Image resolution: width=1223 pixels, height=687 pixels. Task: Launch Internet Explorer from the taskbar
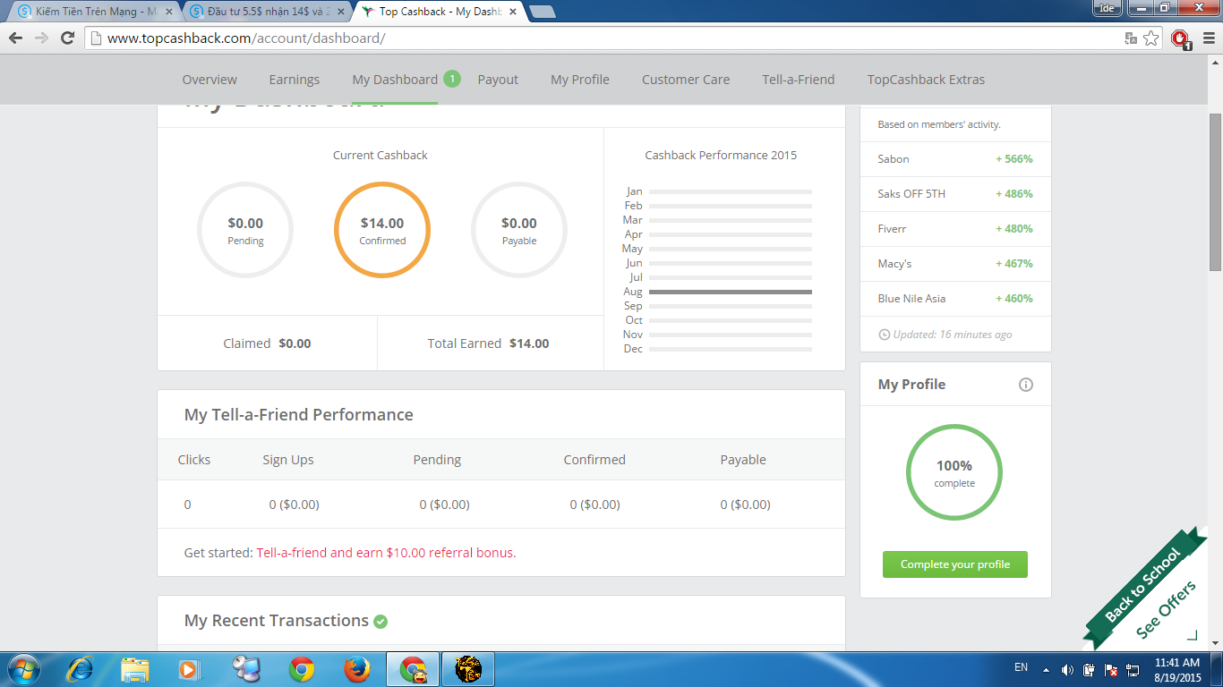point(81,669)
